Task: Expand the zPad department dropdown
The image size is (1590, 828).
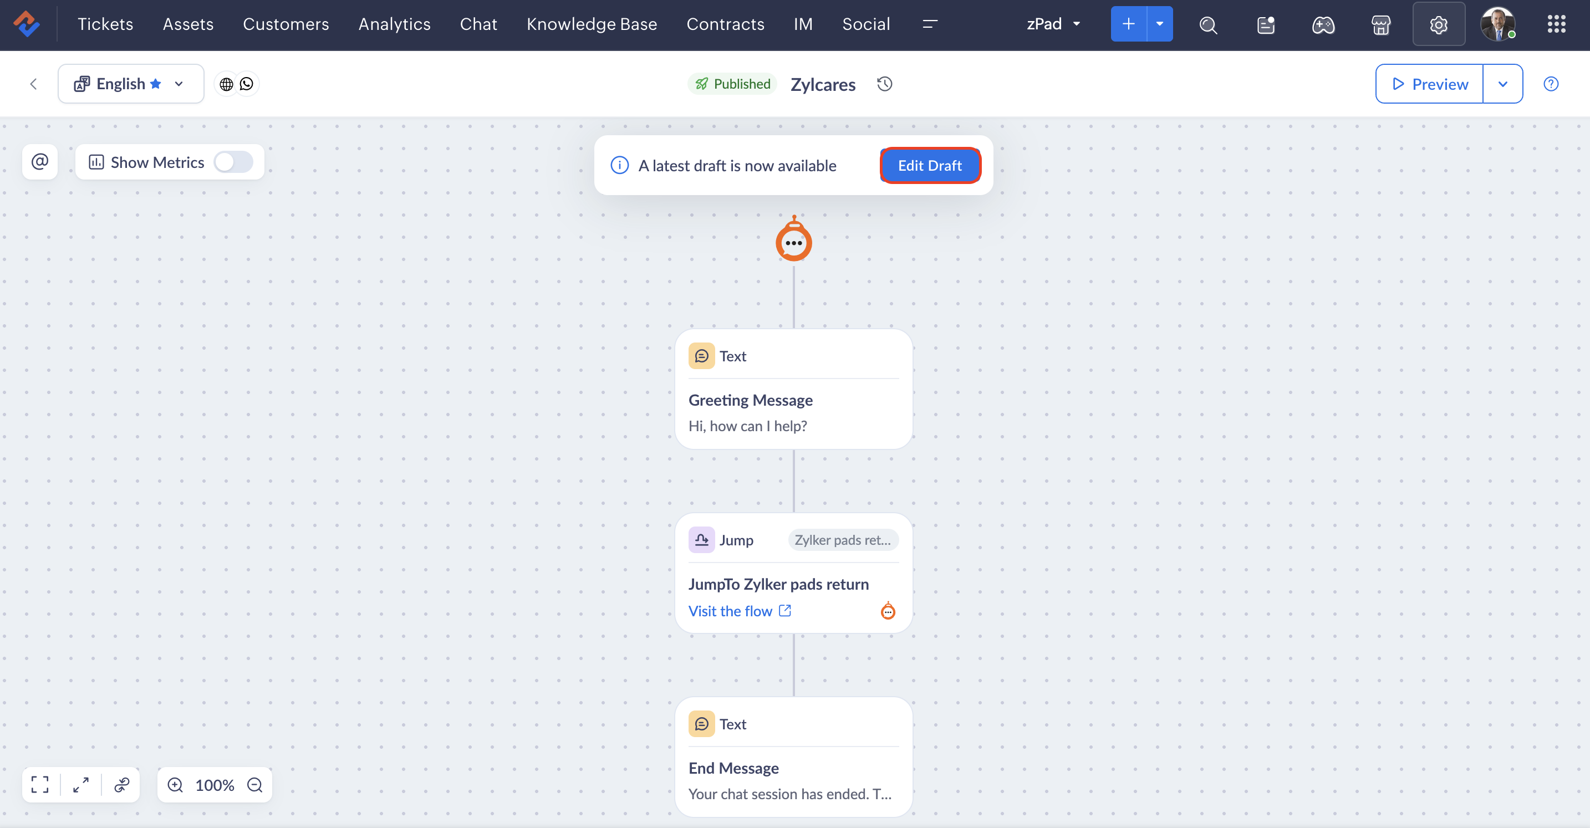Action: coord(1053,24)
